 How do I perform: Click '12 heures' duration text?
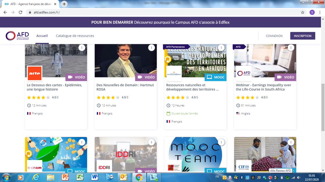pos(178,105)
